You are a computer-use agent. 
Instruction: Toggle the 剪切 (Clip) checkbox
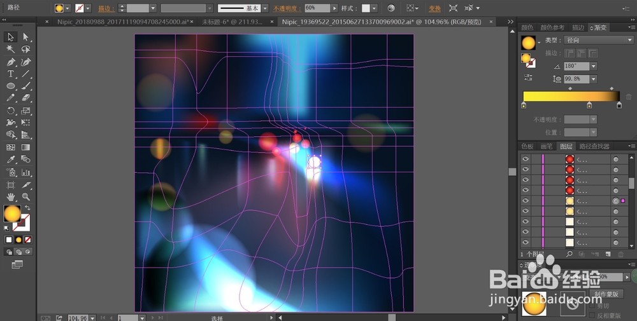point(592,306)
